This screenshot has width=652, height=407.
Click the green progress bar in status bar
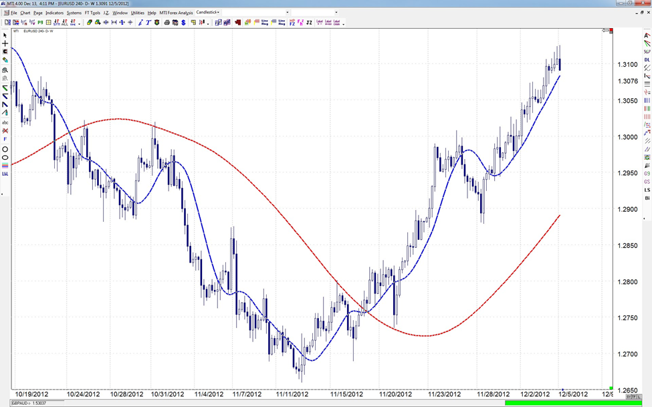click(x=573, y=403)
